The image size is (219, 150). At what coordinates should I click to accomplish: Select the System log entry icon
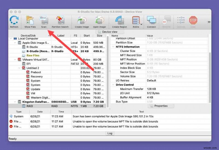[x=11, y=116]
